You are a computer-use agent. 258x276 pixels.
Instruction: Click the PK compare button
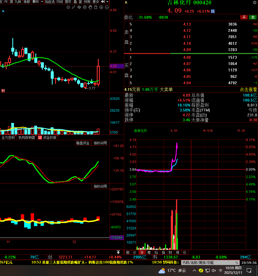point(6,2)
